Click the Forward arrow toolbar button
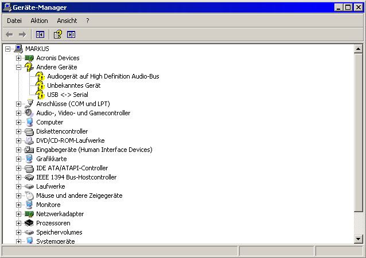366x258 pixels. coord(22,35)
